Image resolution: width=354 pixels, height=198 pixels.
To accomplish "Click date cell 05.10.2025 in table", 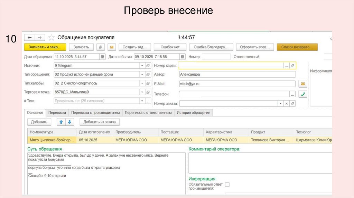I will coord(95,140).
